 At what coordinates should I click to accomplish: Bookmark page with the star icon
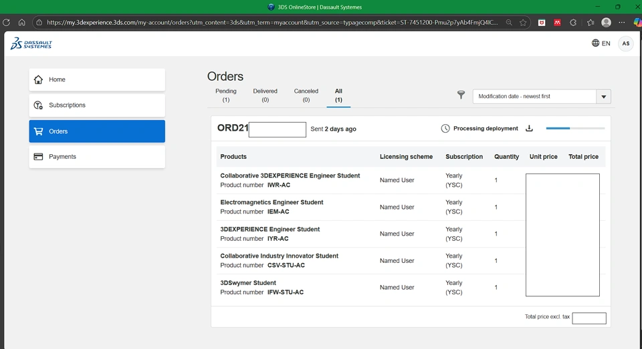coord(523,23)
